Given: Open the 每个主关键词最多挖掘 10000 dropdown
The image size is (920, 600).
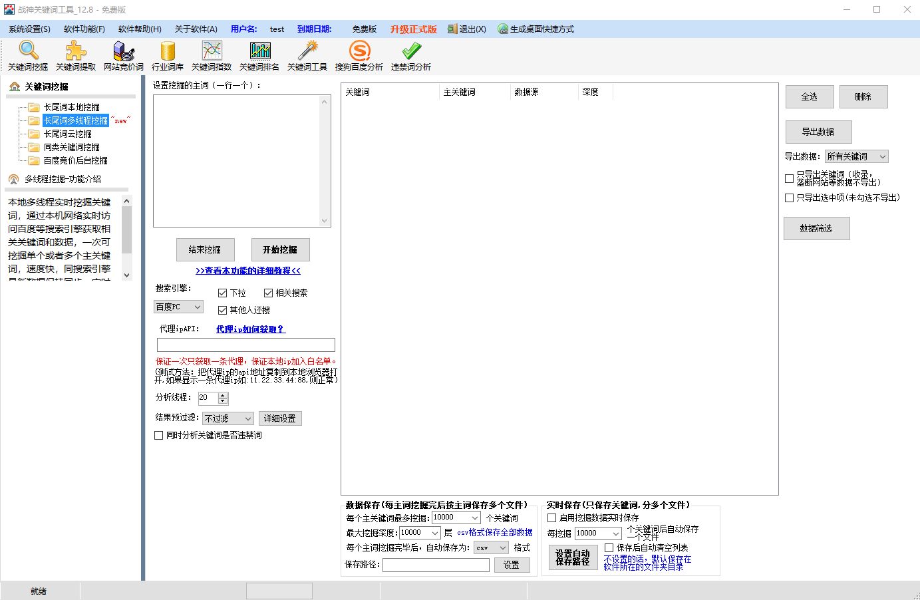Looking at the screenshot, I should [x=456, y=518].
